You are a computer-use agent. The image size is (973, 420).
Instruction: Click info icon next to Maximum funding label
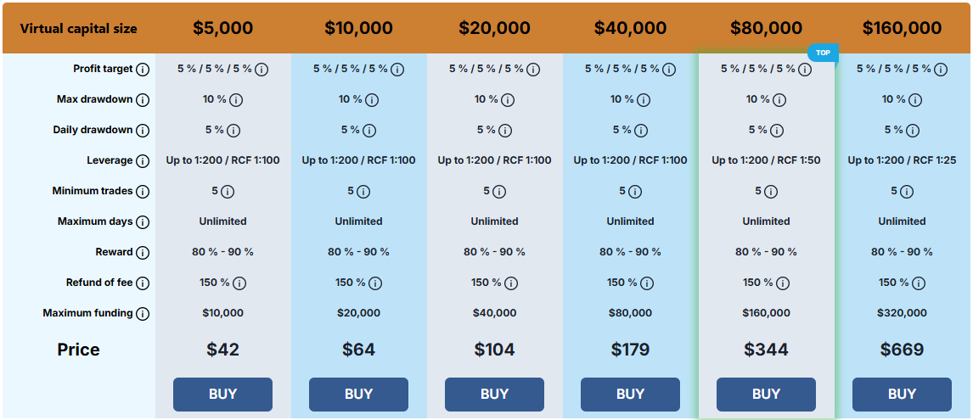(142, 314)
